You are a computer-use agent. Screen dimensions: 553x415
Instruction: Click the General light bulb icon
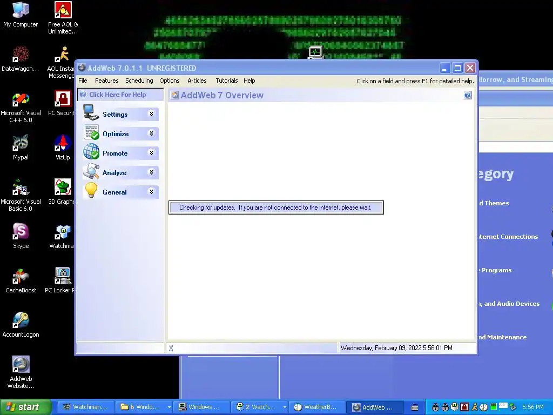click(x=91, y=191)
